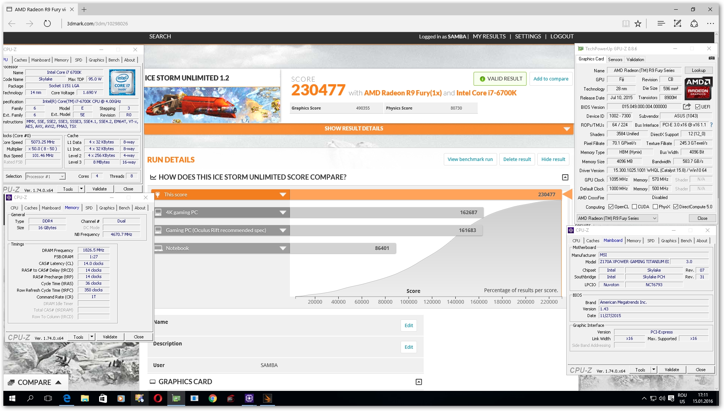This screenshot has height=411, width=724.
Task: Click Edit next to Description
Action: [409, 347]
